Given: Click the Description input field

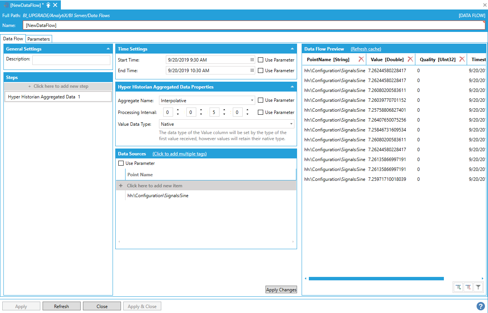Looking at the screenshot, I should [x=71, y=60].
